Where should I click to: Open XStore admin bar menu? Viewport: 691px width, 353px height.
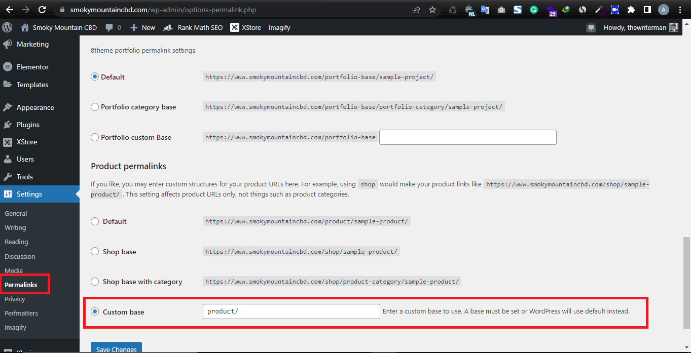(246, 27)
